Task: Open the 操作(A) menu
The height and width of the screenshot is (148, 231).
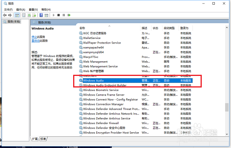Action: tap(21, 10)
